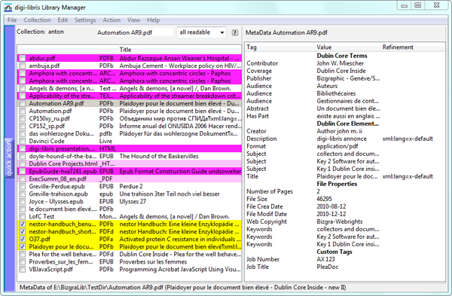Tick the checkbox for VBJavaScript.pdf
The image size is (452, 296).
tap(23, 269)
